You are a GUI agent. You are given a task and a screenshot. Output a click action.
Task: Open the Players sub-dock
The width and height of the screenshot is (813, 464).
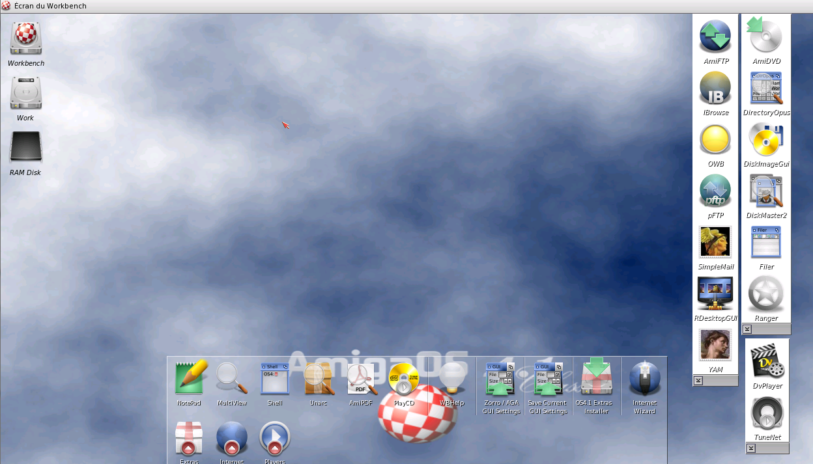tap(275, 439)
